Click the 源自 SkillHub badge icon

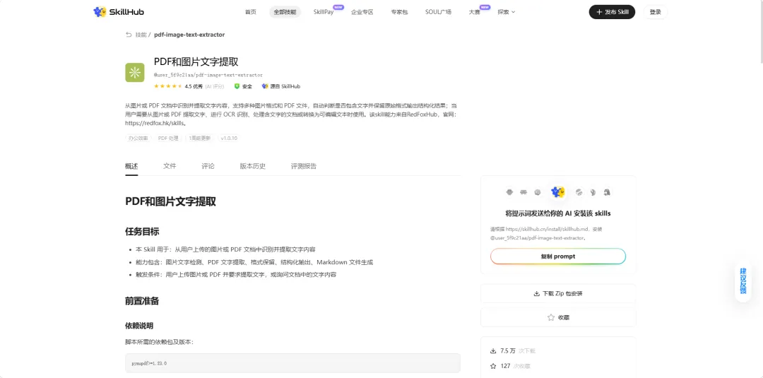coord(265,86)
